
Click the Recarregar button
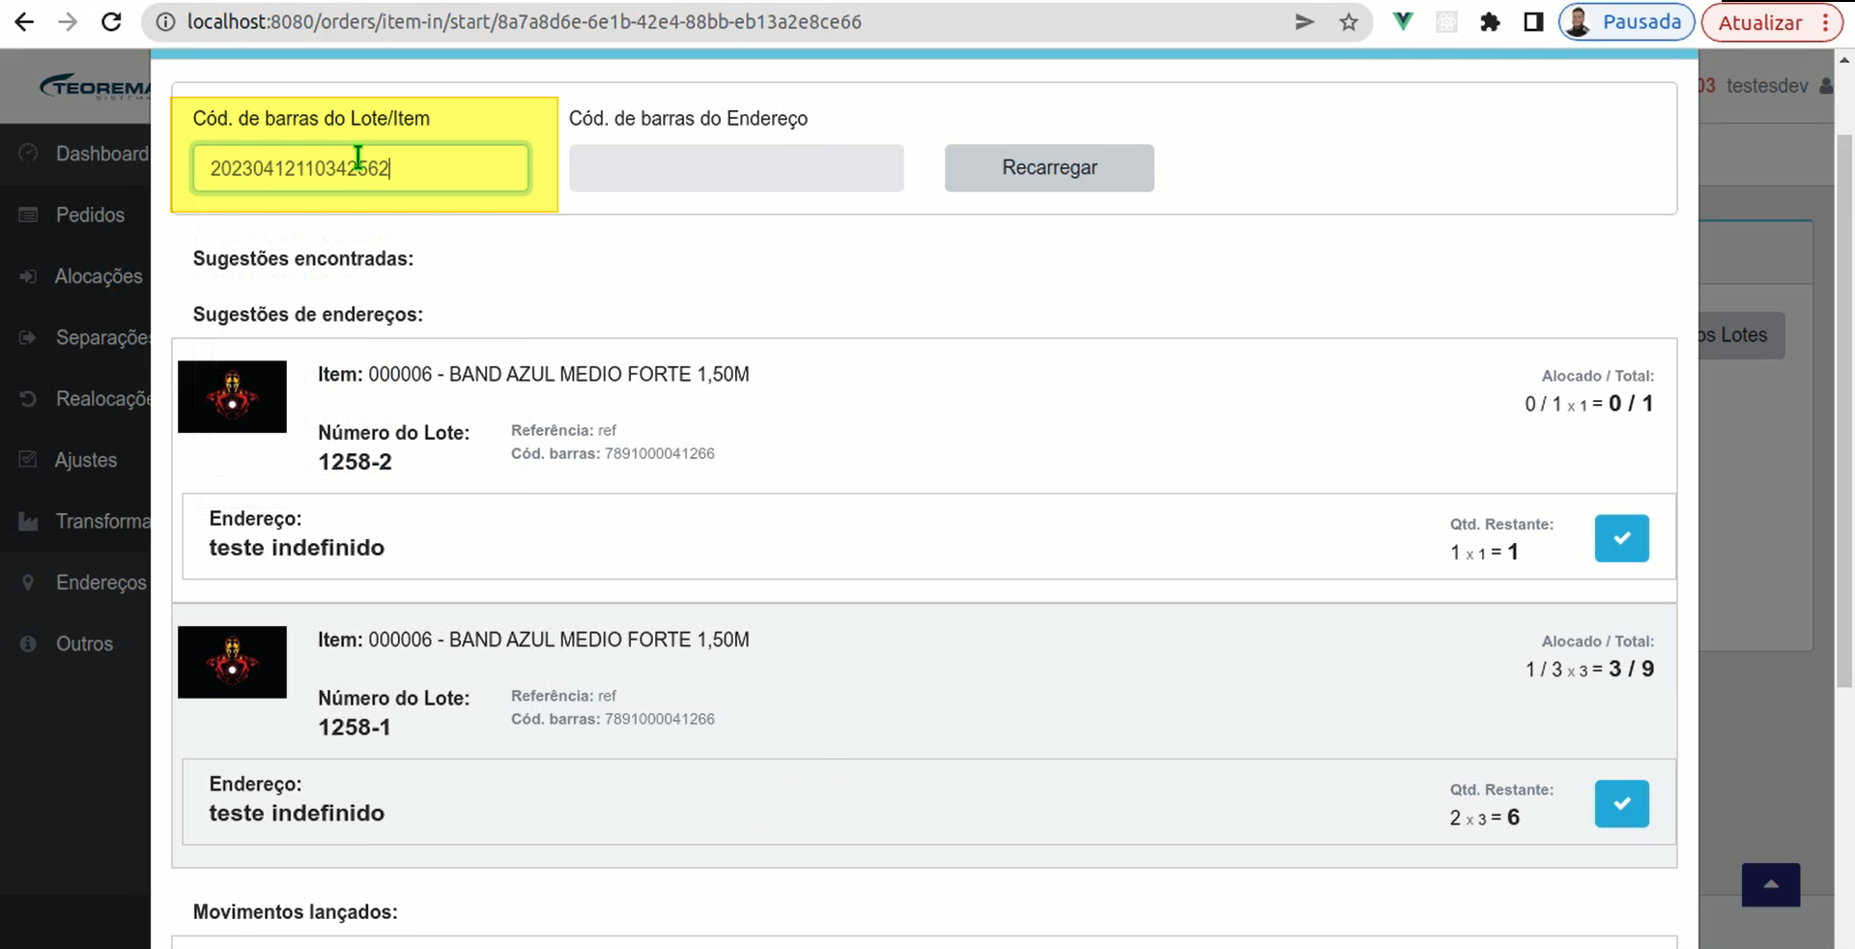click(1049, 168)
